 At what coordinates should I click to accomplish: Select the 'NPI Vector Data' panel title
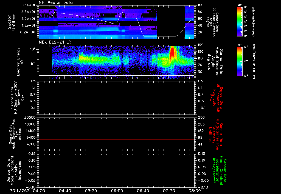click(56, 2)
